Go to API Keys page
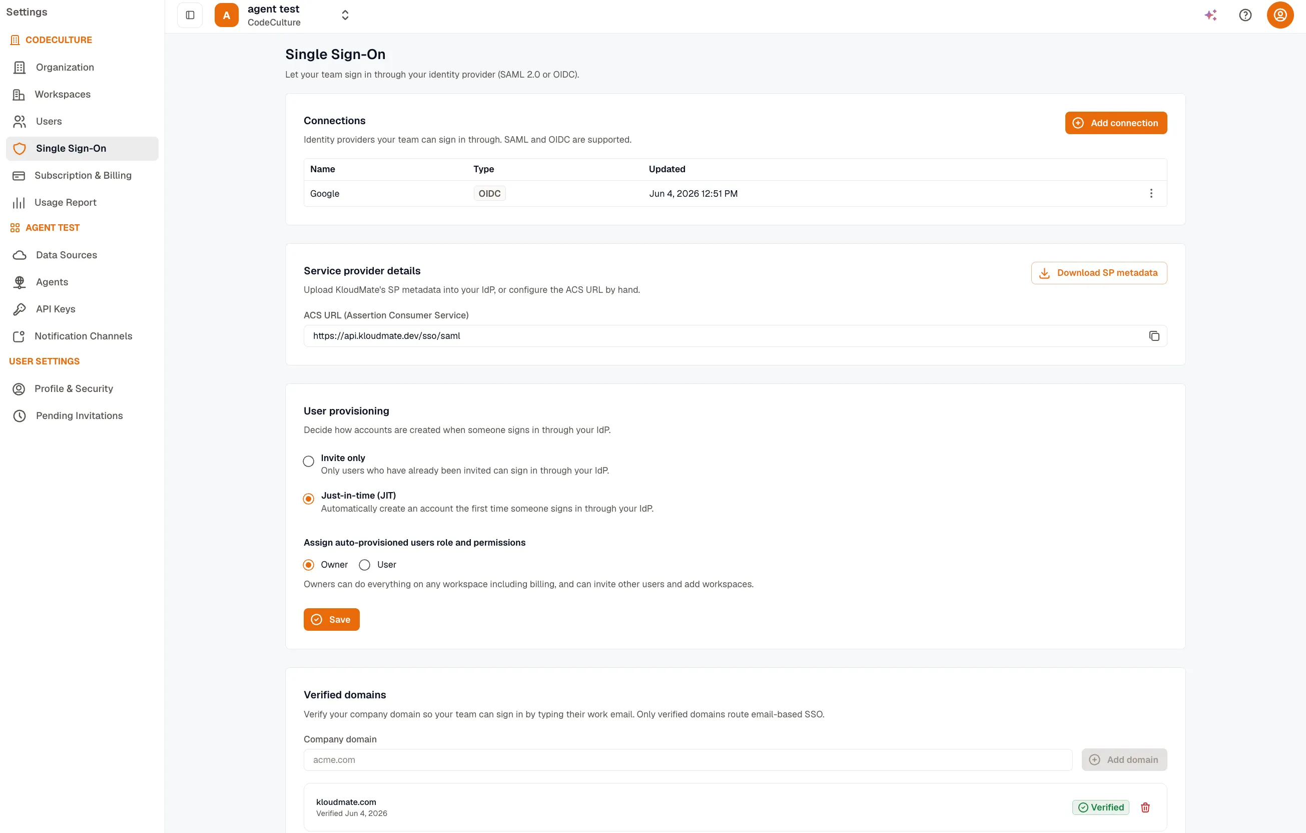 (x=83, y=309)
